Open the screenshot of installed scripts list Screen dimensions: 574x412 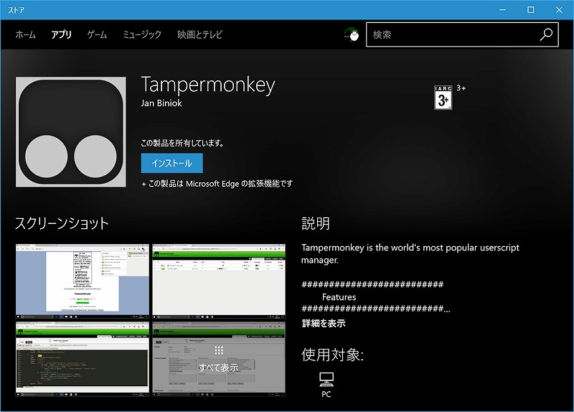click(219, 281)
